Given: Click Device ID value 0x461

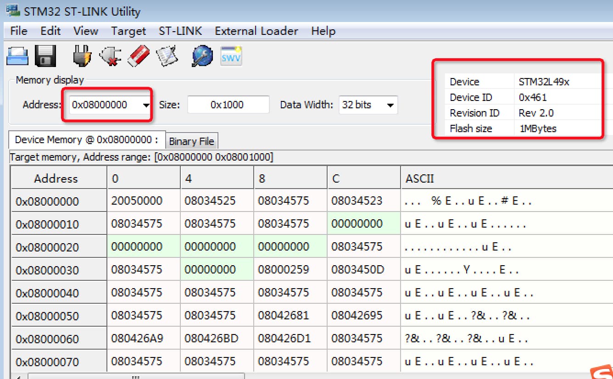Looking at the screenshot, I should tap(533, 97).
